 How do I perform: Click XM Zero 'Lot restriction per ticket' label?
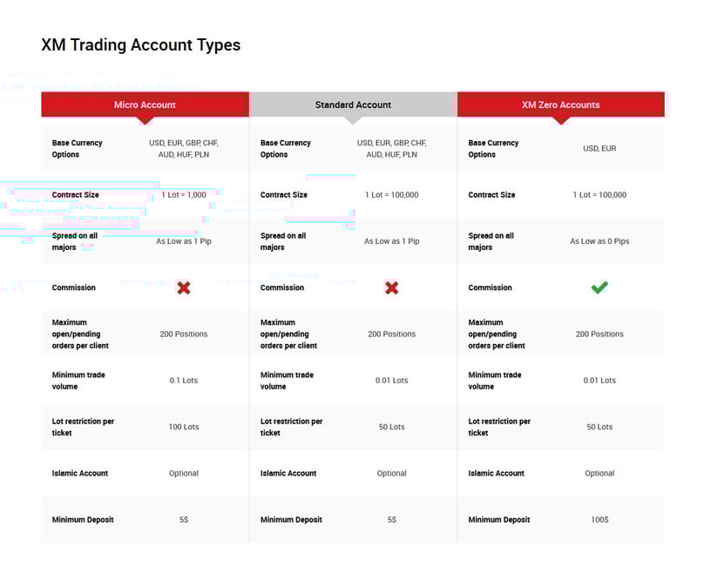point(499,427)
